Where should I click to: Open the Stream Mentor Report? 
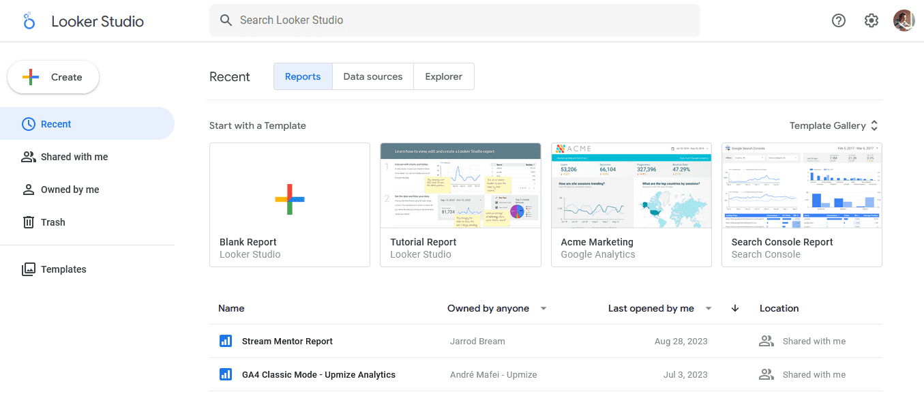[287, 342]
